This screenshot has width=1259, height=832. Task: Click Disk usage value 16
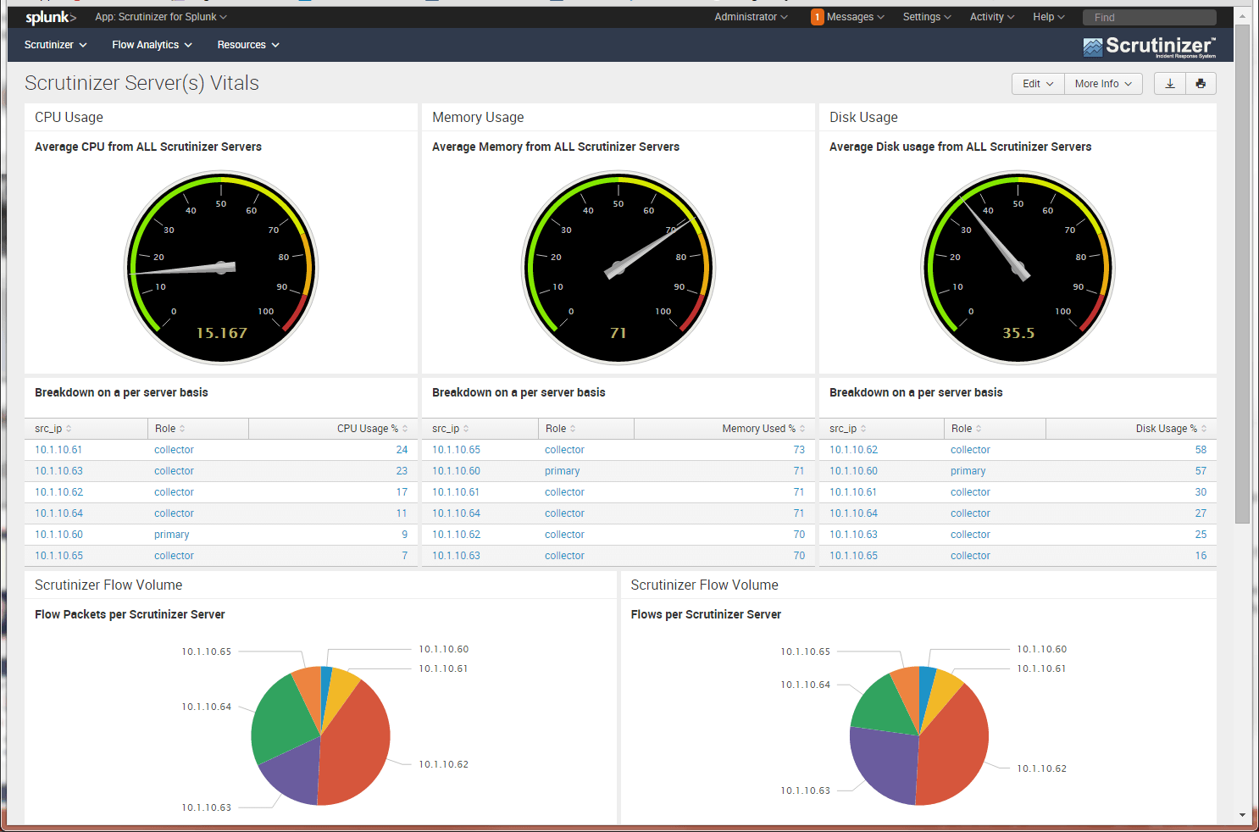click(x=1201, y=556)
